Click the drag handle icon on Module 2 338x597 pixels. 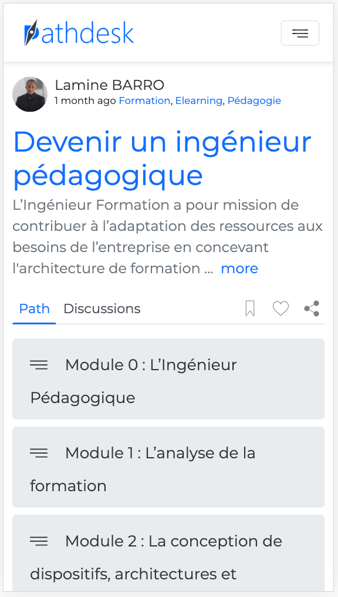[39, 541]
